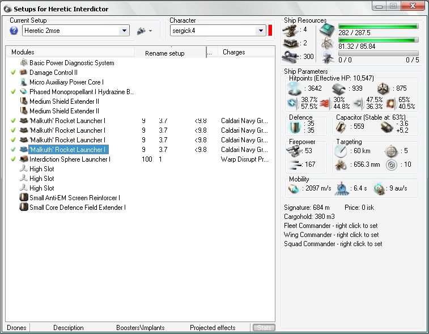
Task: Toggle the Phased Monopropellant Hydrazine module checkmark
Action: (13, 92)
